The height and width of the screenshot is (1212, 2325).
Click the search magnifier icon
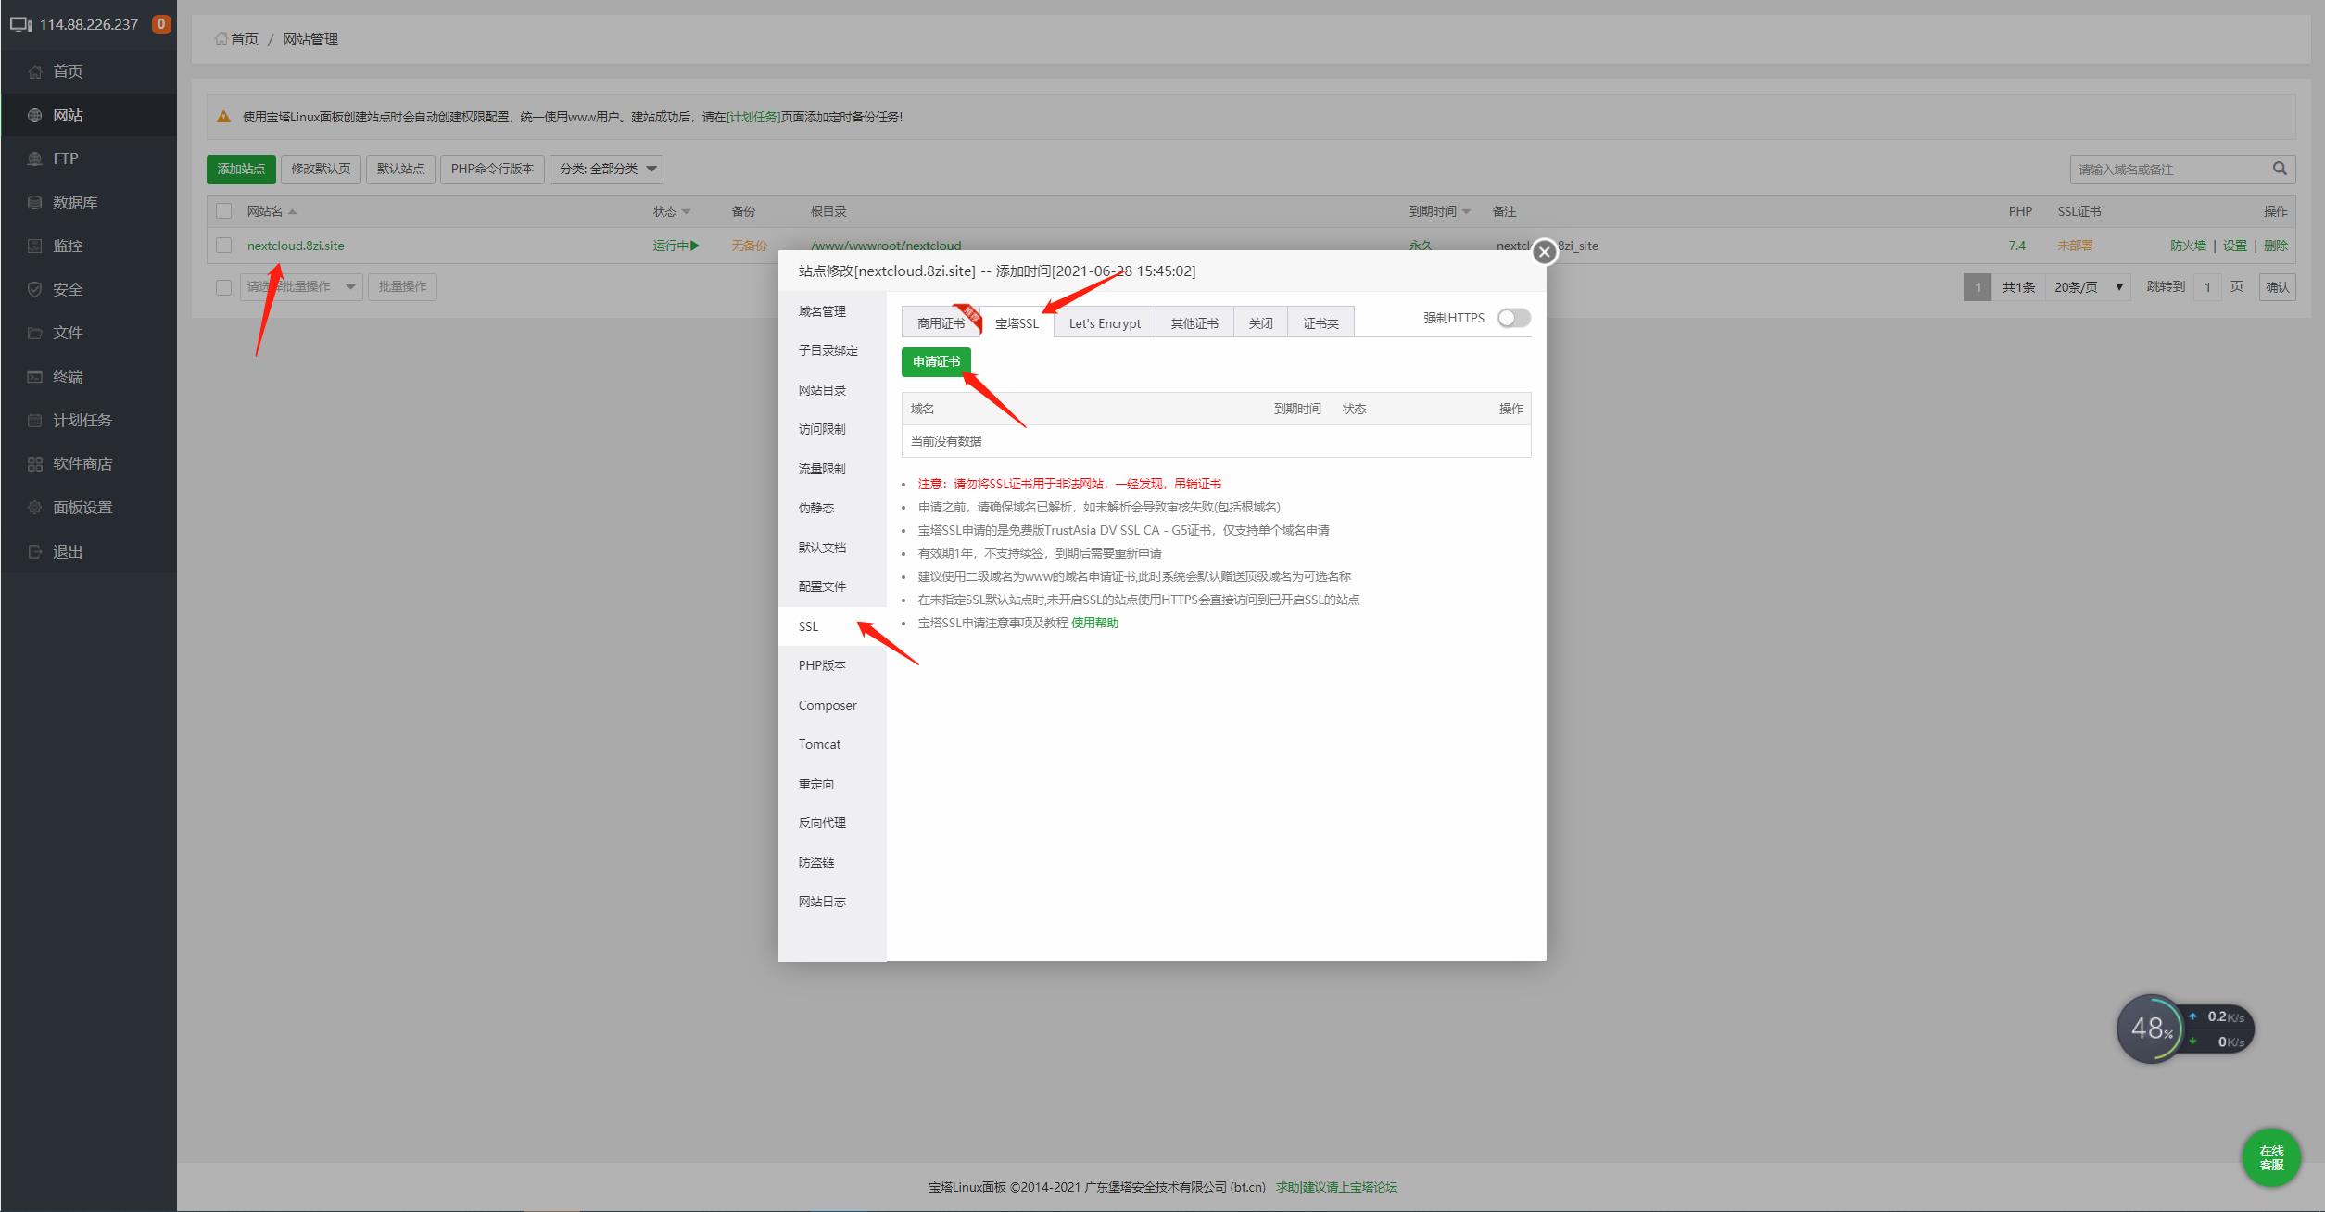click(2280, 169)
